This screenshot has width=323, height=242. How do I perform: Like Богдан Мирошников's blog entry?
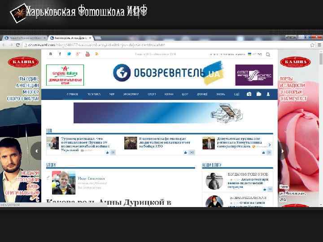pyautogui.click(x=265, y=189)
